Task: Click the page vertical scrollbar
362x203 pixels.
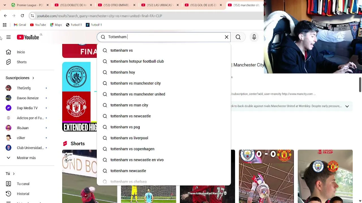Action: click(360, 85)
